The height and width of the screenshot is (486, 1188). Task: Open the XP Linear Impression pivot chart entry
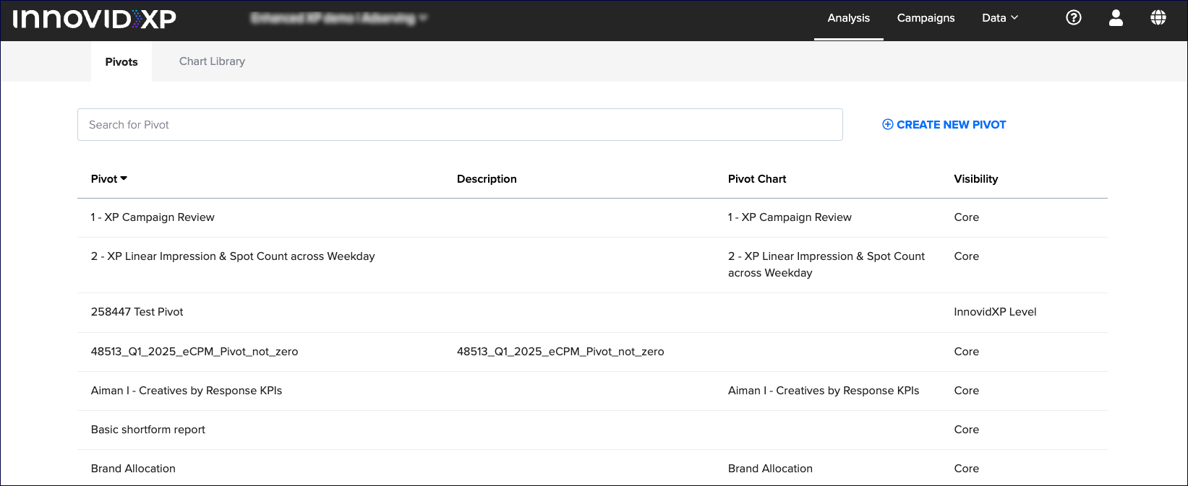(826, 264)
